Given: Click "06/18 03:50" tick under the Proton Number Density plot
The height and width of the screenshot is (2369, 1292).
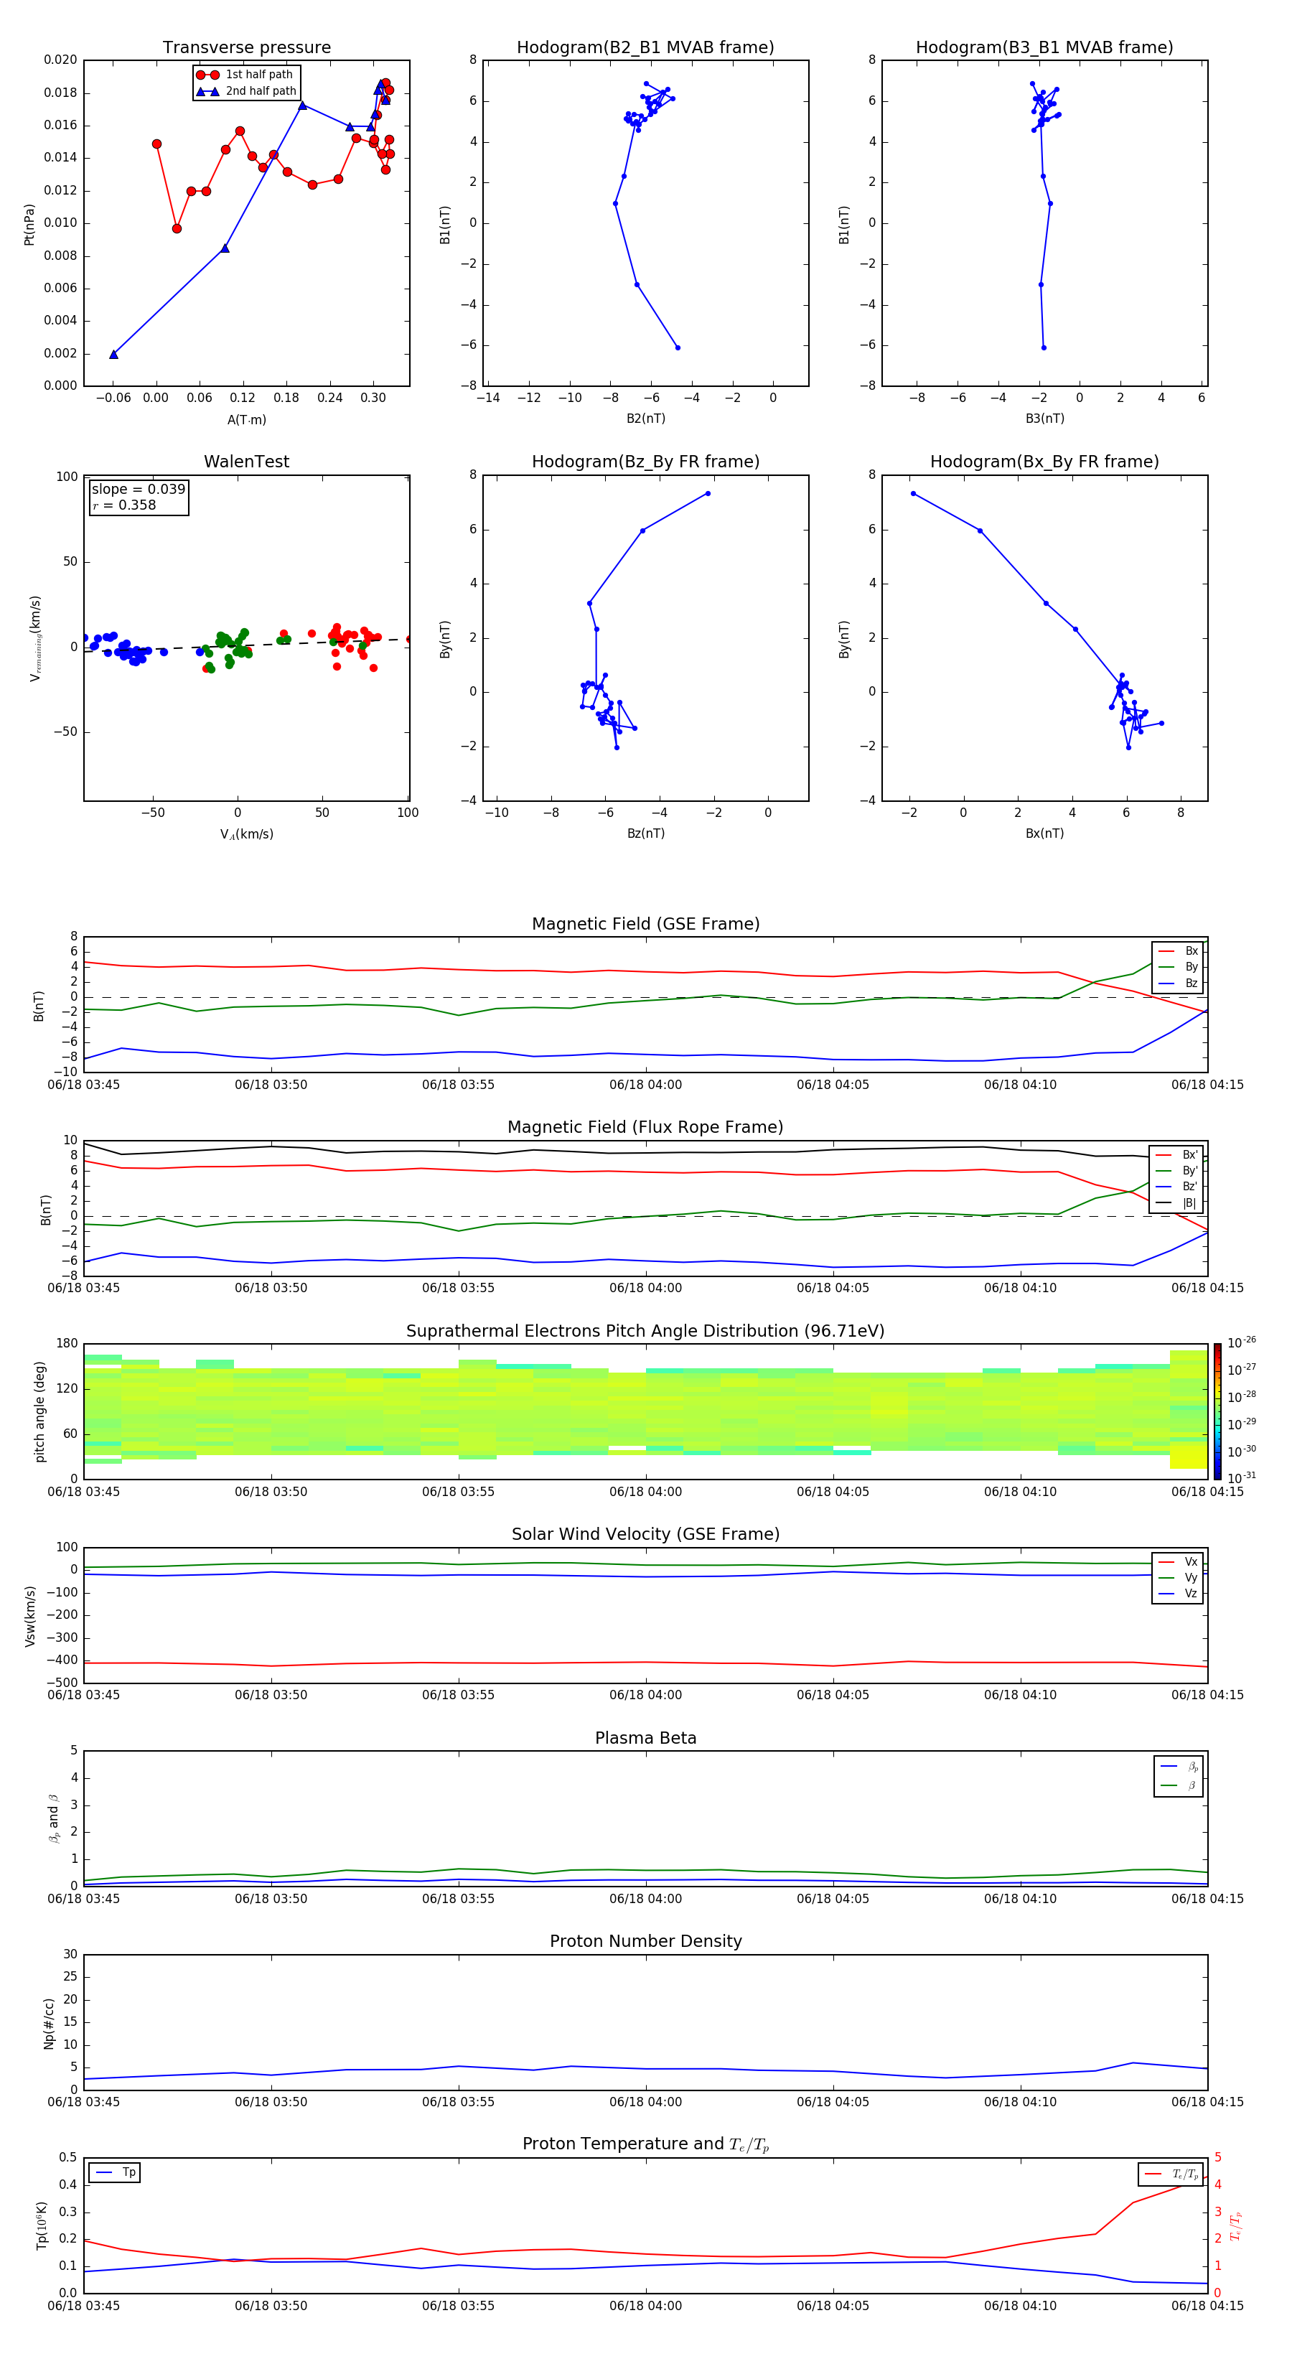Looking at the screenshot, I should point(271,2102).
